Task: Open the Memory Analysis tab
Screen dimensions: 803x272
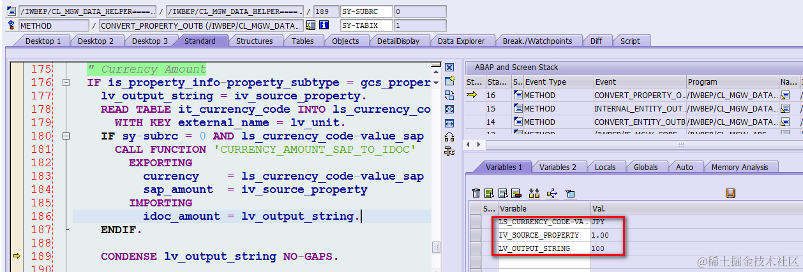Action: 740,167
